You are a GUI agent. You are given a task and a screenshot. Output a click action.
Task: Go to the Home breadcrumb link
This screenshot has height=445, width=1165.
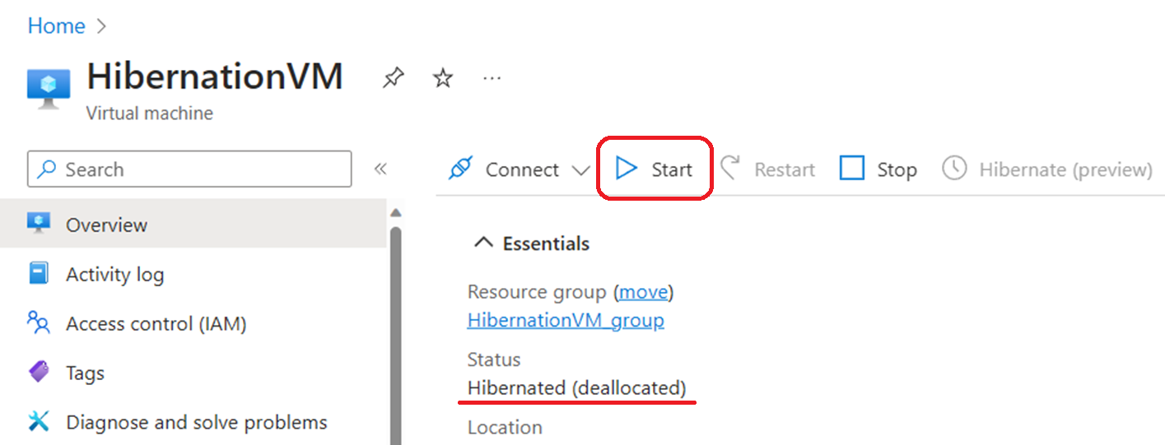56,25
